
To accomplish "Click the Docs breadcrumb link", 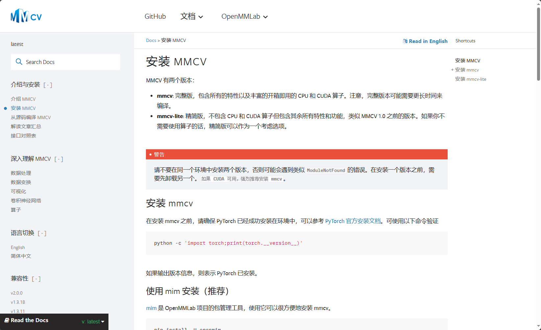I will pos(151,40).
